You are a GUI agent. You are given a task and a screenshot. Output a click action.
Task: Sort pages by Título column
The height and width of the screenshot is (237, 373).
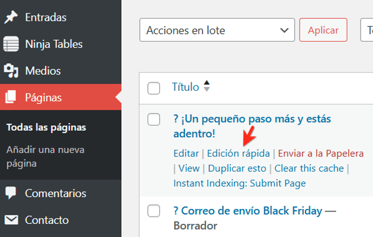click(x=186, y=87)
